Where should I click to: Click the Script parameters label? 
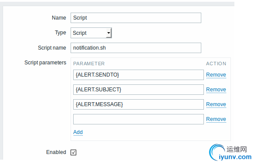(x=45, y=63)
